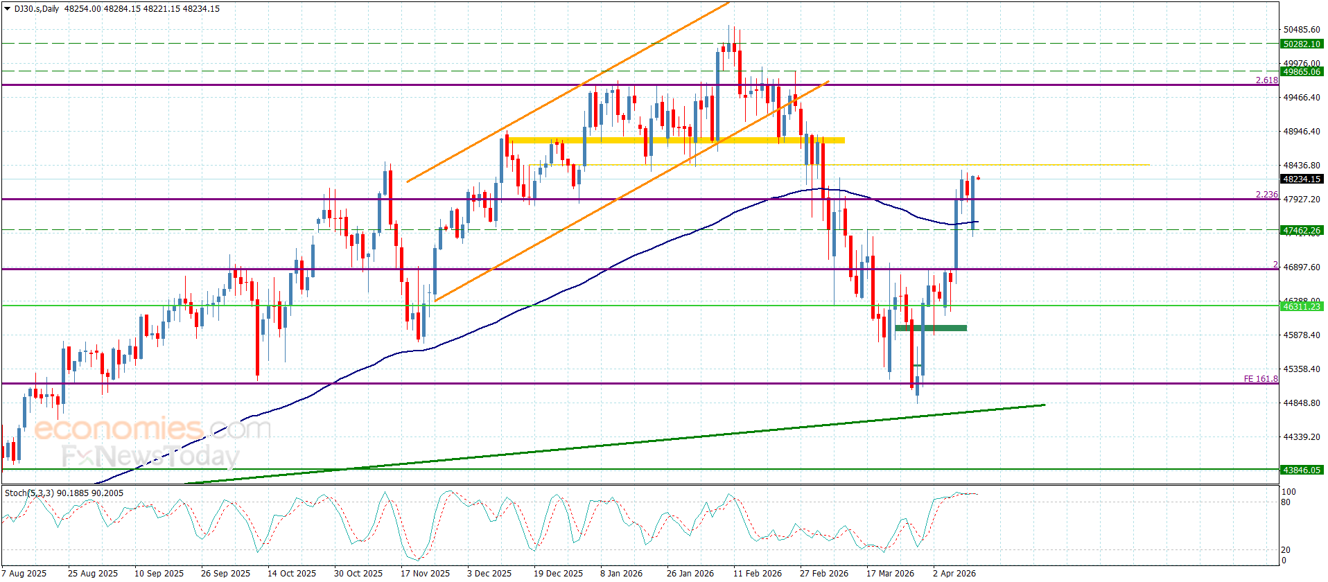This screenshot has height=582, width=1328.
Task: Click the 8 Jan 2026 date label
Action: pyautogui.click(x=622, y=574)
